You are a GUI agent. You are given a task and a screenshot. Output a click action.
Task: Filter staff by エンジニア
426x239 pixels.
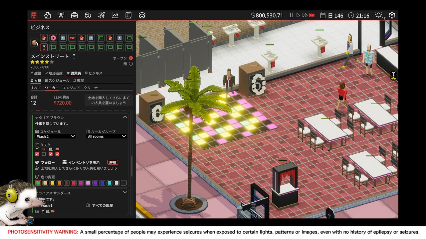point(71,88)
